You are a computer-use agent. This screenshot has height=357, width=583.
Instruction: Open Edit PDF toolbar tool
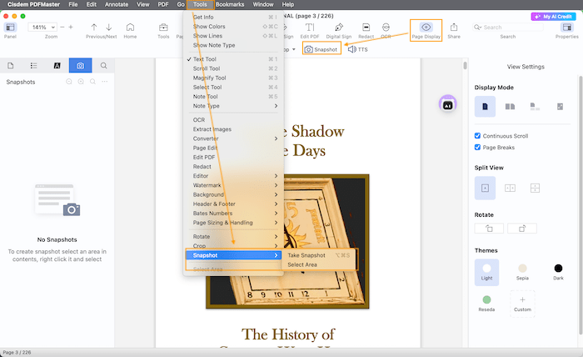310,28
